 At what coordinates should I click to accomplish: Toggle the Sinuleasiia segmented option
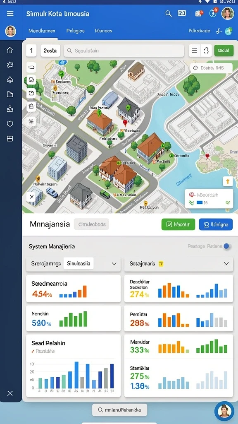click(79, 263)
